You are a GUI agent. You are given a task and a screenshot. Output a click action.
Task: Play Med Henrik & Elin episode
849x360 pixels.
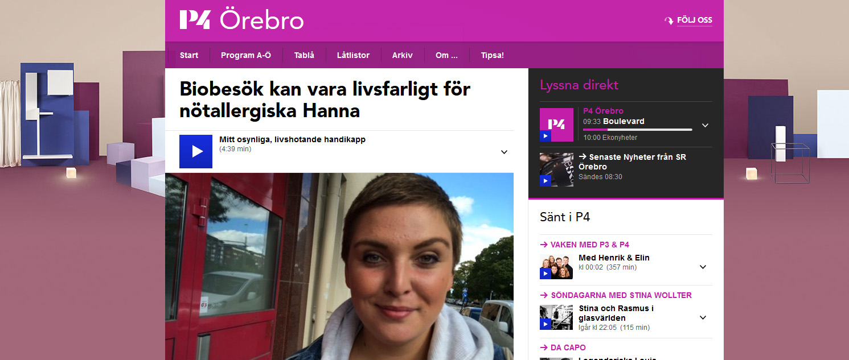(x=556, y=266)
